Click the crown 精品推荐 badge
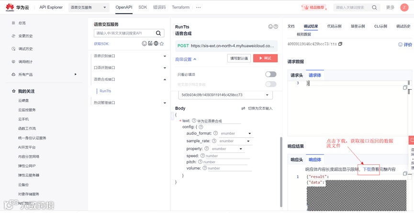The width and height of the screenshot is (414, 213). tap(314, 8)
